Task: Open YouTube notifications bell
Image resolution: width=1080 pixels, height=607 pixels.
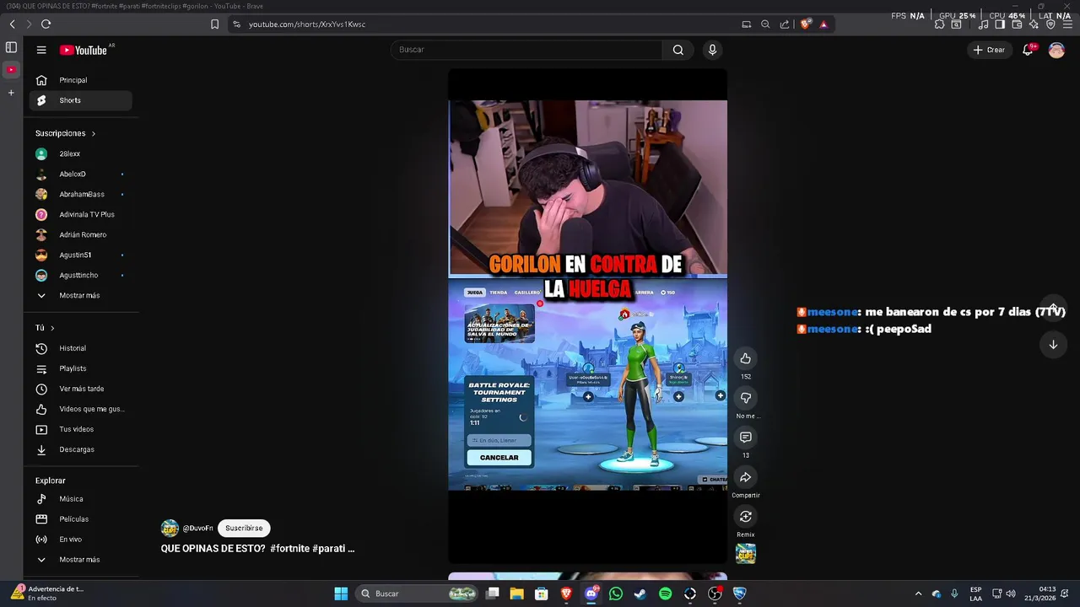Action: click(1028, 50)
